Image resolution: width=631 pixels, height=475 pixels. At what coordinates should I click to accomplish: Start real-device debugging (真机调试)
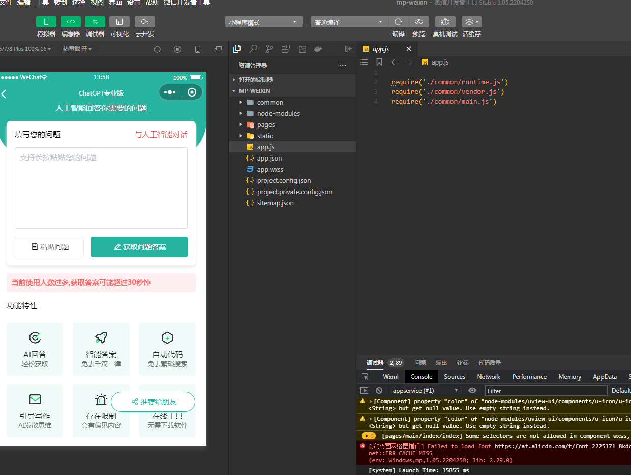445,22
